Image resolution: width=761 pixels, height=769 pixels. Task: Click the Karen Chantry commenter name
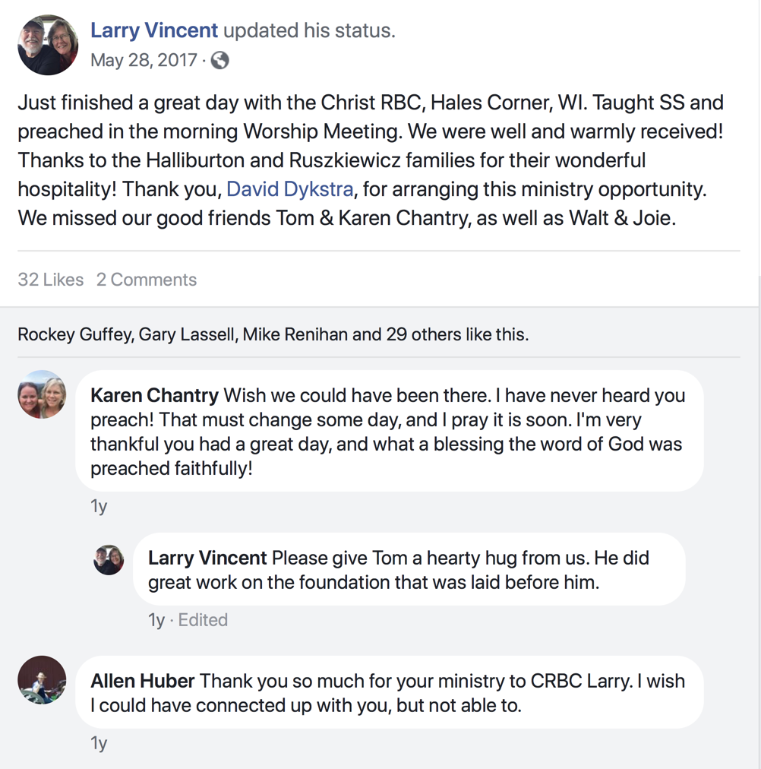154,395
